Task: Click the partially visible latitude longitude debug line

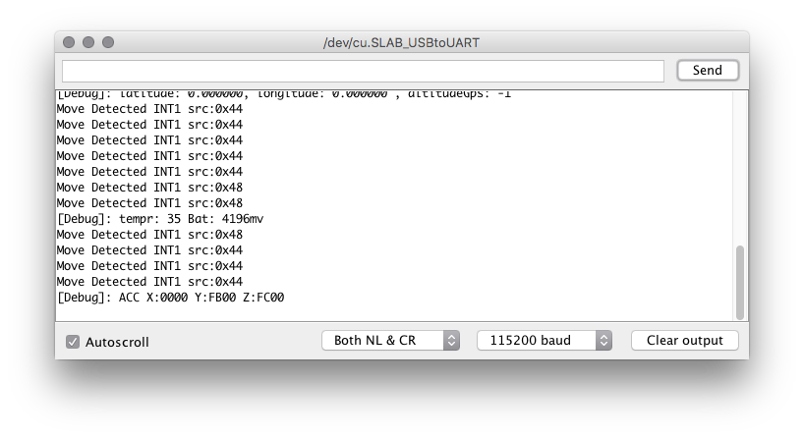Action: [283, 95]
